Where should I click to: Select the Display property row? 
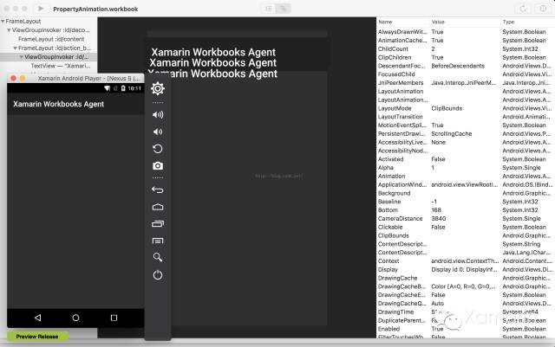466,269
